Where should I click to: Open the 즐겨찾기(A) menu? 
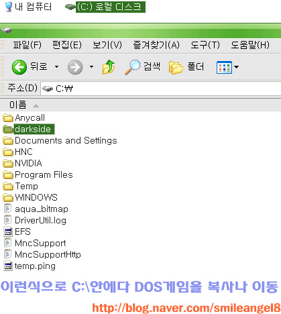click(156, 45)
